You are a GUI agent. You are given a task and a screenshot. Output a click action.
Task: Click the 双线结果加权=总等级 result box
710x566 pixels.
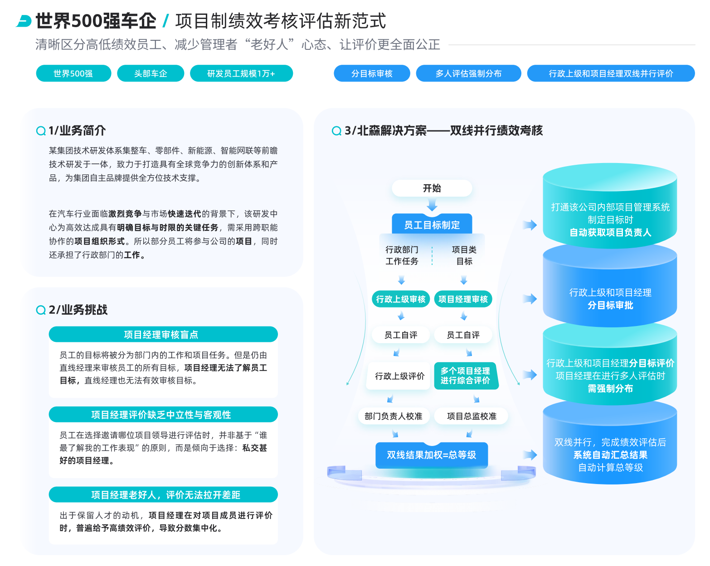(x=432, y=455)
